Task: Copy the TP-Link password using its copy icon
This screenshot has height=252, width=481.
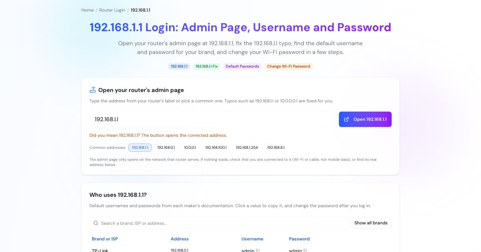Action: [305, 251]
